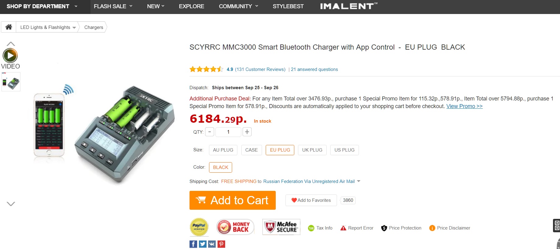Click the Report Error warning icon
This screenshot has height=249, width=560.
[343, 228]
